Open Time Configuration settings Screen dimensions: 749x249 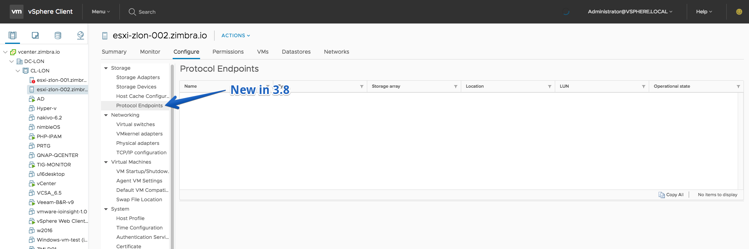(x=139, y=228)
